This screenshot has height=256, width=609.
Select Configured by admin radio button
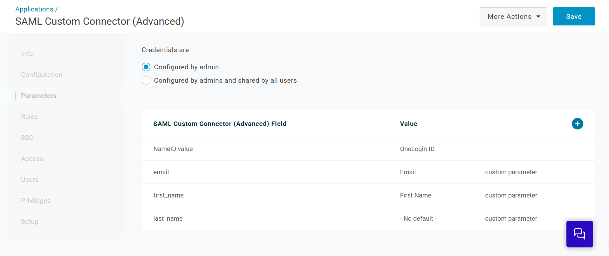tap(146, 67)
